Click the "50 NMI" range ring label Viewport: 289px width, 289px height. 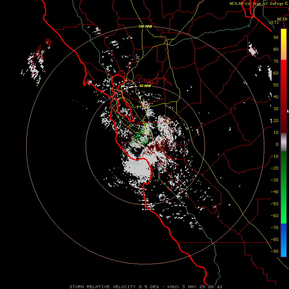[145, 86]
